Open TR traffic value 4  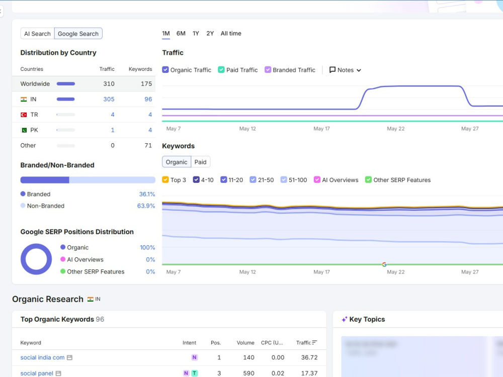[x=113, y=115]
